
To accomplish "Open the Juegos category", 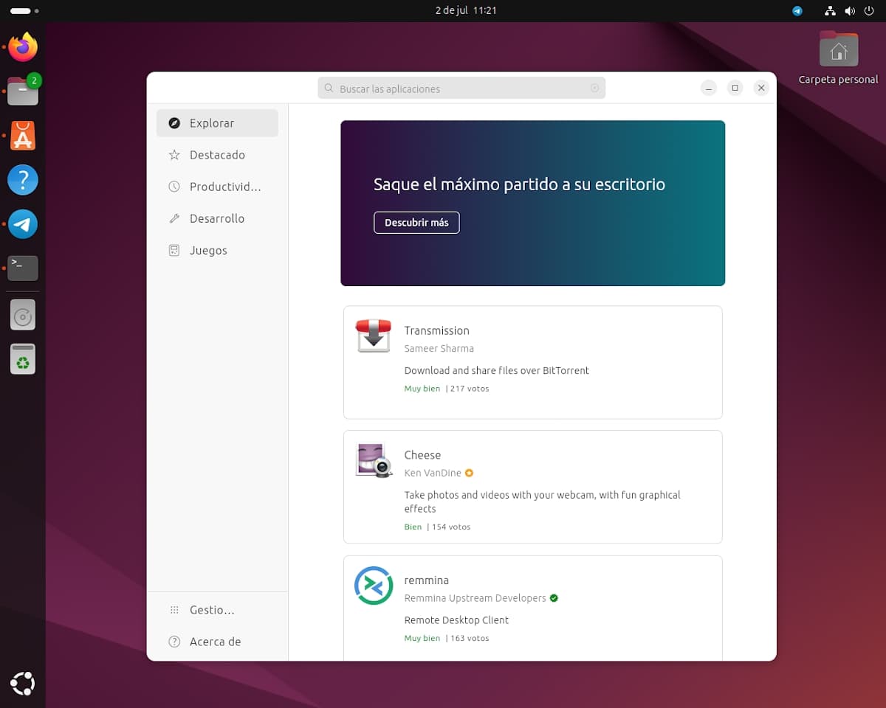I will tap(217, 250).
